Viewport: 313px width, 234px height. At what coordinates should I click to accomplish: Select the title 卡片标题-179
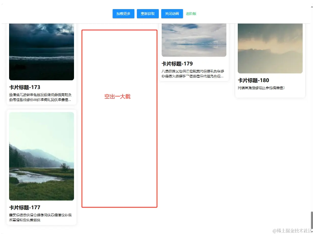pos(177,64)
